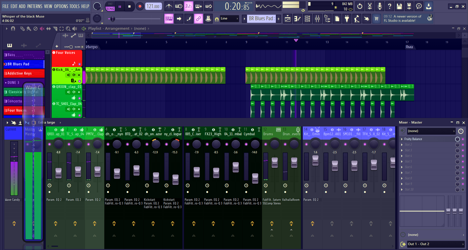Open the TOOLS menu
Viewport: 468px width, 250px height.
tap(74, 6)
